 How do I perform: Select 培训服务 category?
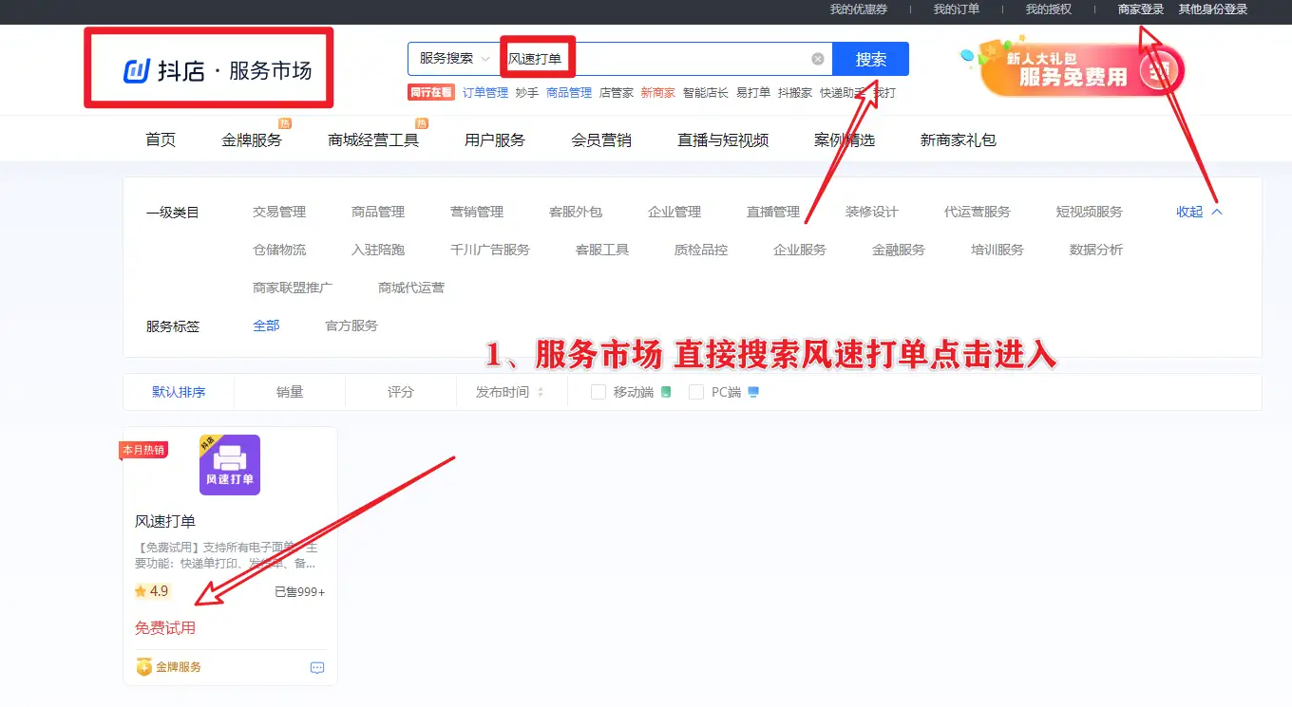(997, 250)
